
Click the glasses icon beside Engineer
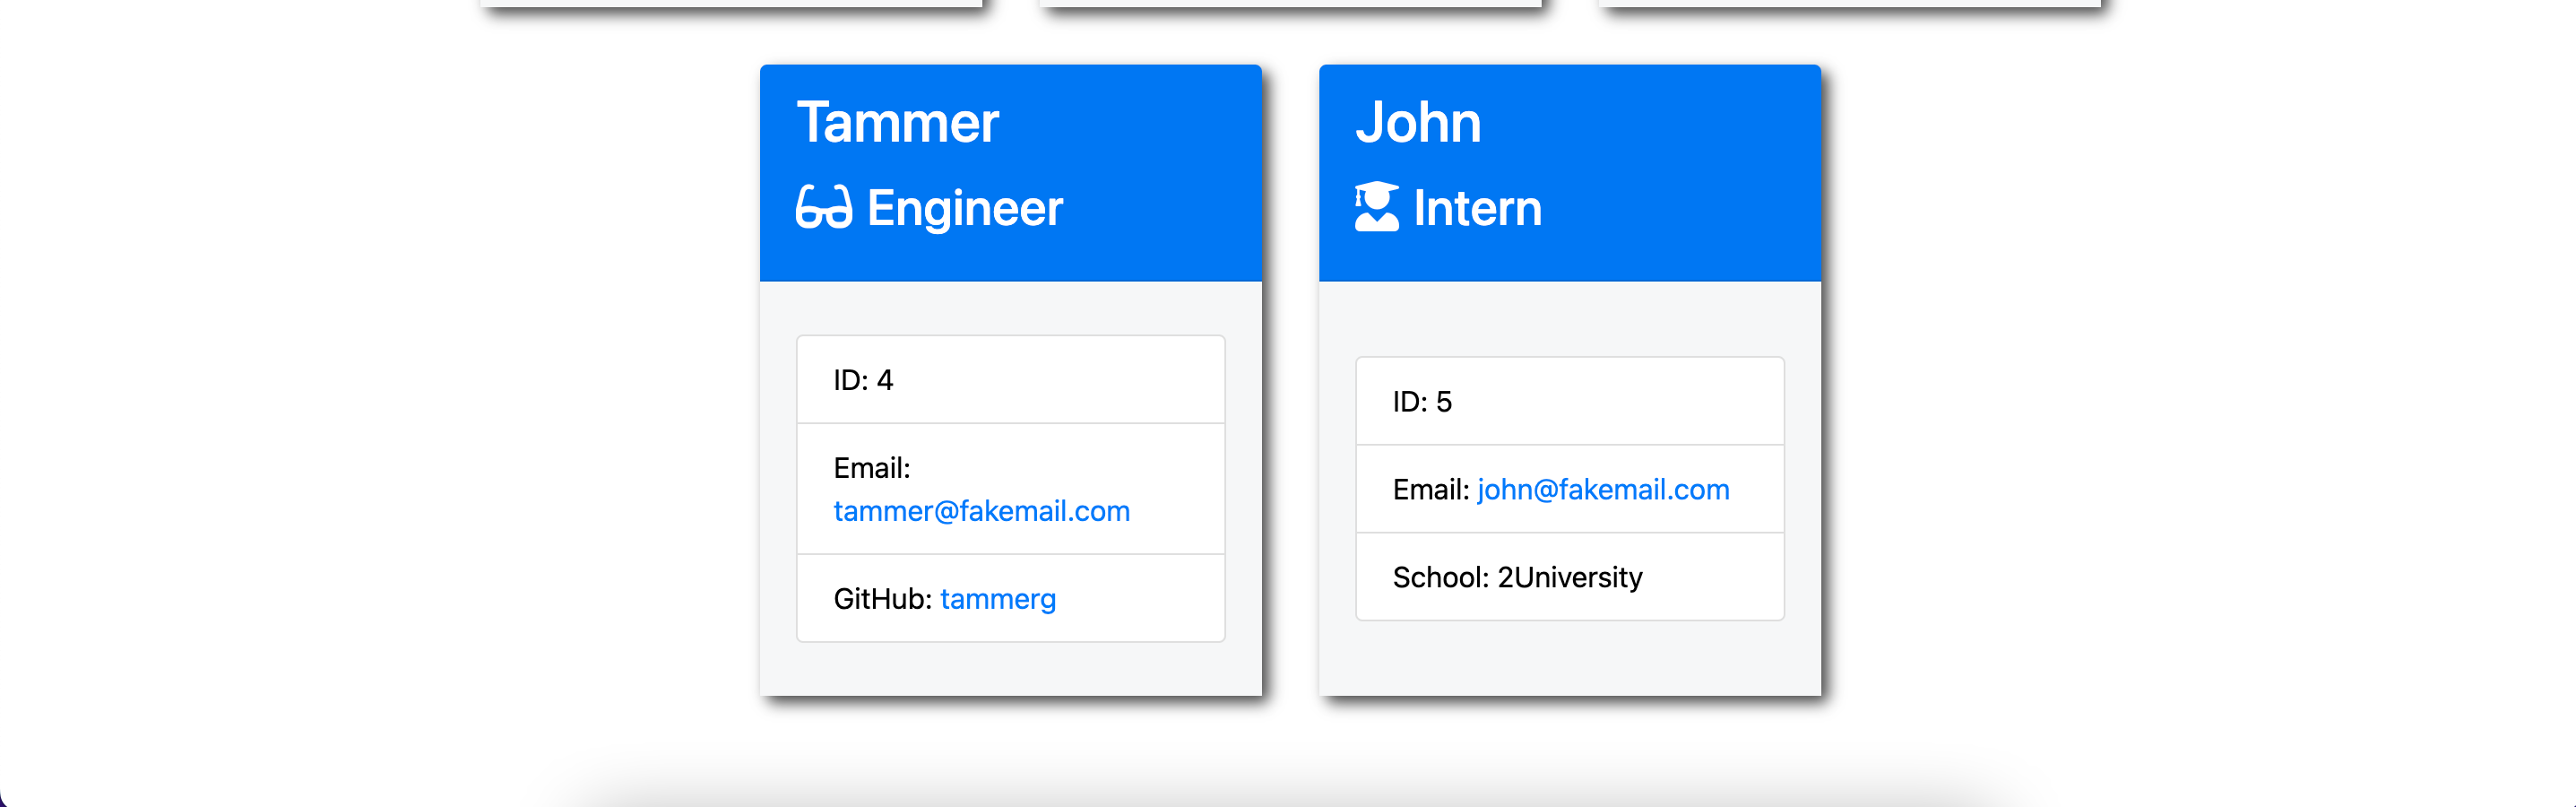point(824,207)
